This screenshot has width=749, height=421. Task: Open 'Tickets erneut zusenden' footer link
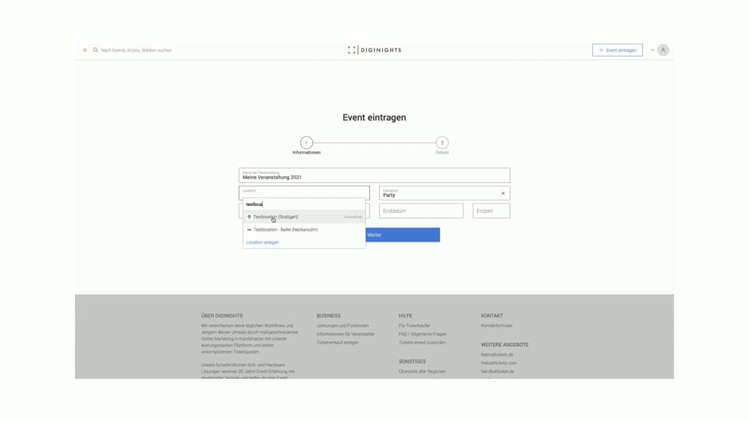point(422,342)
